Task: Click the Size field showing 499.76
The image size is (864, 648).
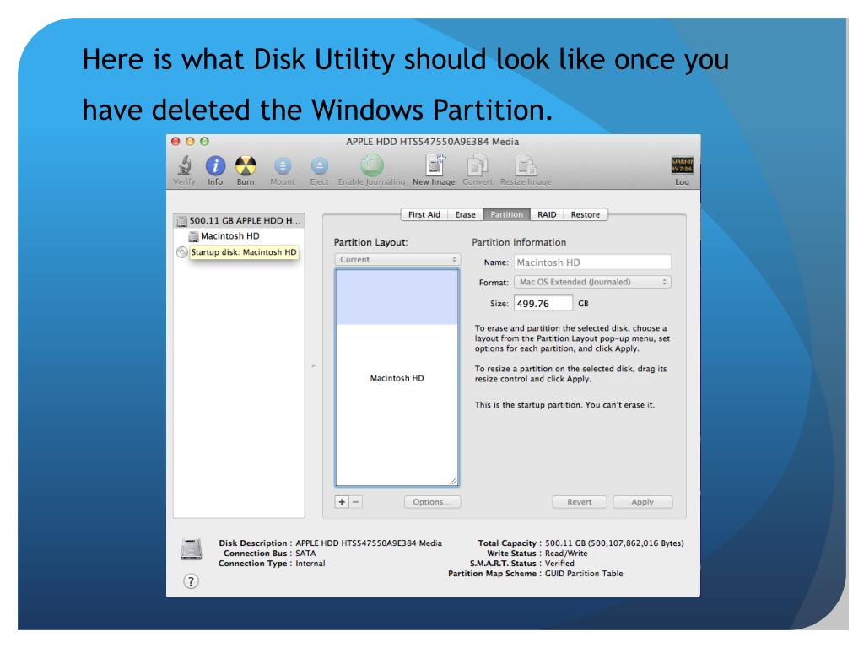Action: click(x=543, y=303)
